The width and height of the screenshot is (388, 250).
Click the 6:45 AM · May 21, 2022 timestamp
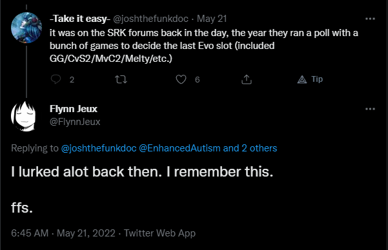pyautogui.click(x=63, y=233)
